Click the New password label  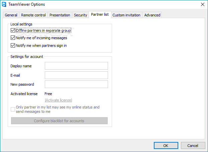pyautogui.click(x=22, y=84)
